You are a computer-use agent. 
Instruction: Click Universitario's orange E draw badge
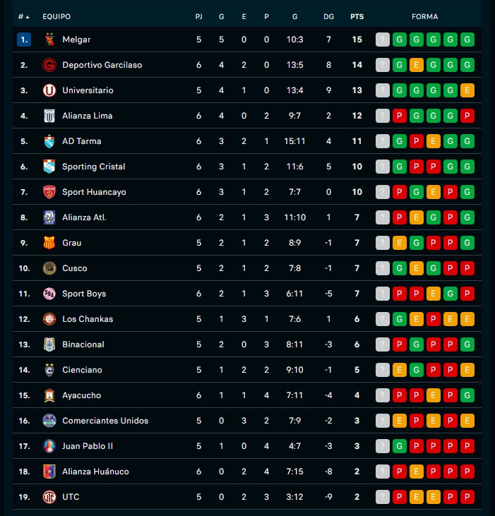click(467, 90)
